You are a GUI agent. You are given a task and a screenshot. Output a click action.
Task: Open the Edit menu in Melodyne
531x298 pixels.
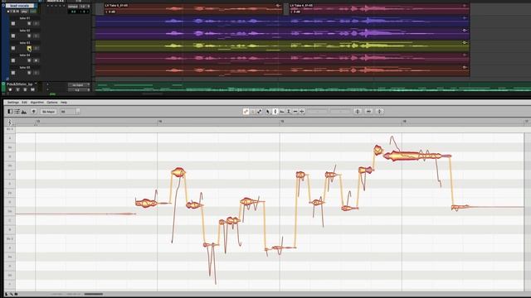(x=24, y=103)
